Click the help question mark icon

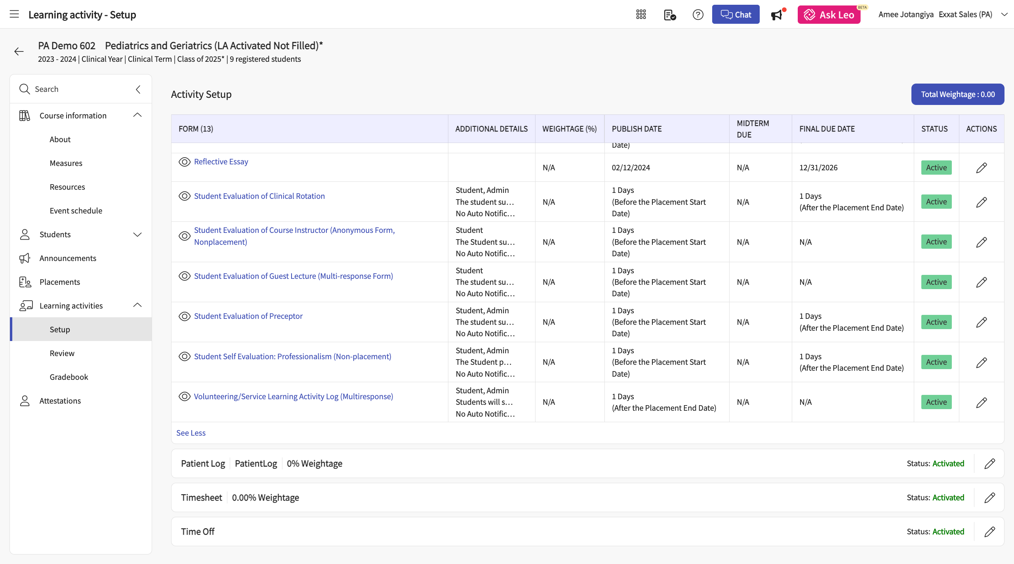tap(698, 15)
